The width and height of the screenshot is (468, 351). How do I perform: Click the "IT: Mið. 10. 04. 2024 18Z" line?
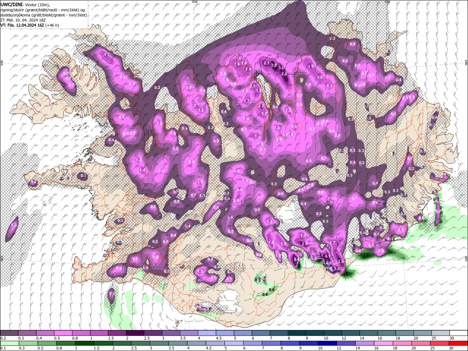click(23, 20)
